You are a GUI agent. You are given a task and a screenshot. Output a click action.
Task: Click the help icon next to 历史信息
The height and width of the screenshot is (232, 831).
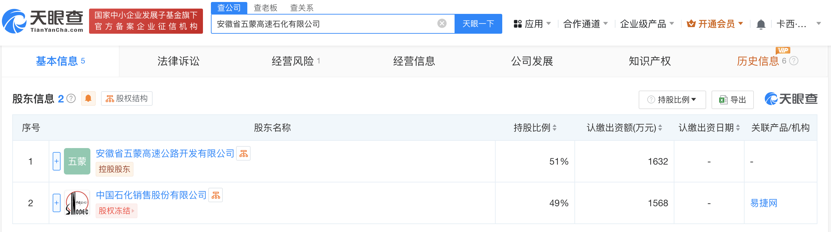click(794, 61)
